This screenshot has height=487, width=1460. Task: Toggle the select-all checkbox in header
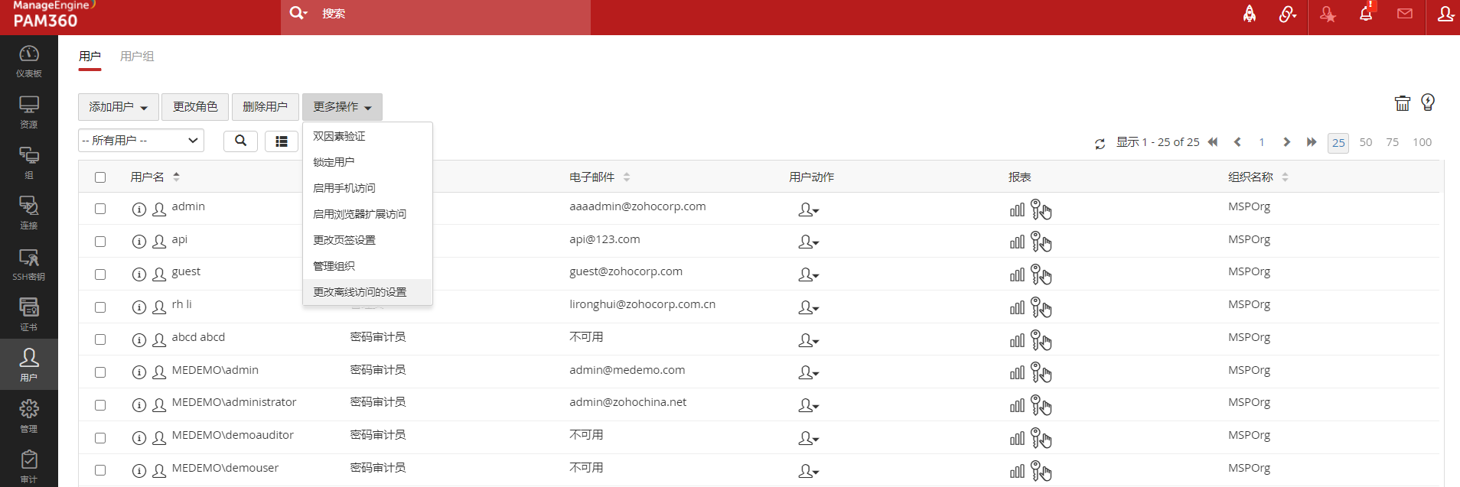(100, 177)
